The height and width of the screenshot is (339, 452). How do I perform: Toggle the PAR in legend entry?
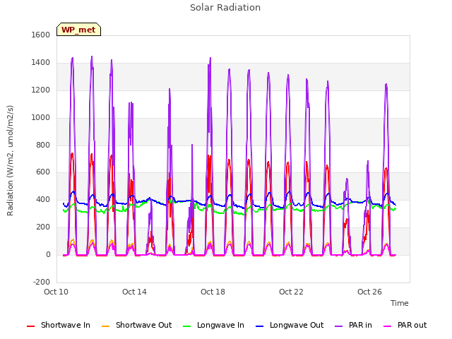point(353,325)
